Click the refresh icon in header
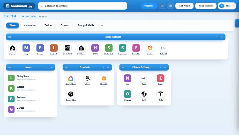Viewport: 239px width, 140px height. tap(162, 6)
